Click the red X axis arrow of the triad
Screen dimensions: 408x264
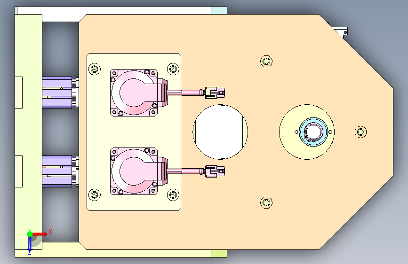tap(40, 234)
